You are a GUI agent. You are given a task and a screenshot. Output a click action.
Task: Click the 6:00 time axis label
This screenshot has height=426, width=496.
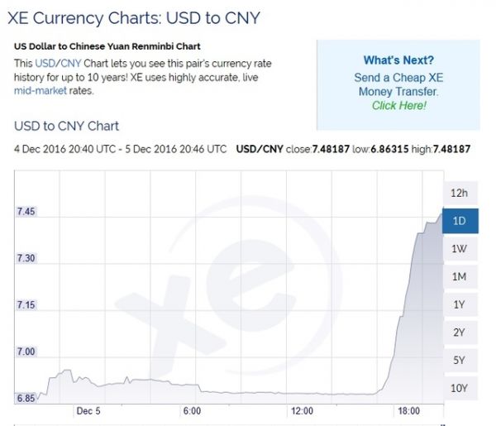(x=192, y=411)
